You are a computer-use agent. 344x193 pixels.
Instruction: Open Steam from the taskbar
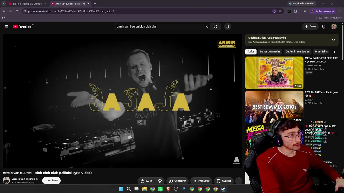click(223, 189)
